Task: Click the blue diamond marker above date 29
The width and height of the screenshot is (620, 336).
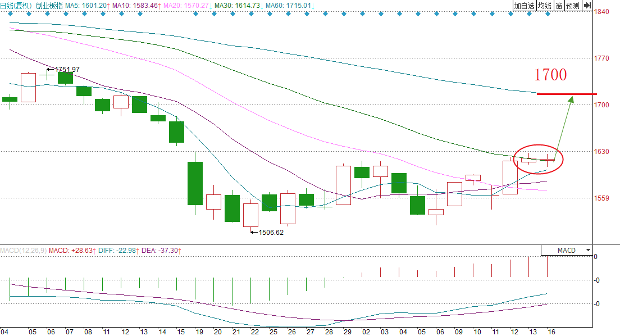Action: (x=344, y=14)
